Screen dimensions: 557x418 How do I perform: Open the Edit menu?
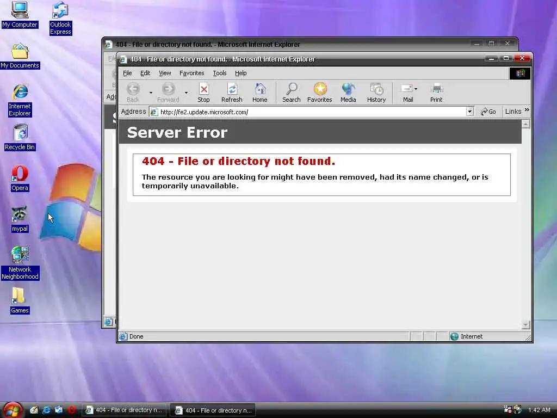point(145,73)
